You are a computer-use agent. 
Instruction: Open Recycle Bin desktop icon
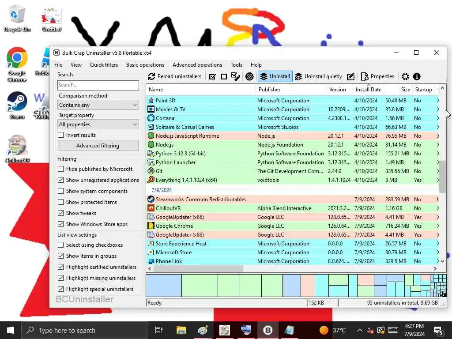click(x=17, y=19)
